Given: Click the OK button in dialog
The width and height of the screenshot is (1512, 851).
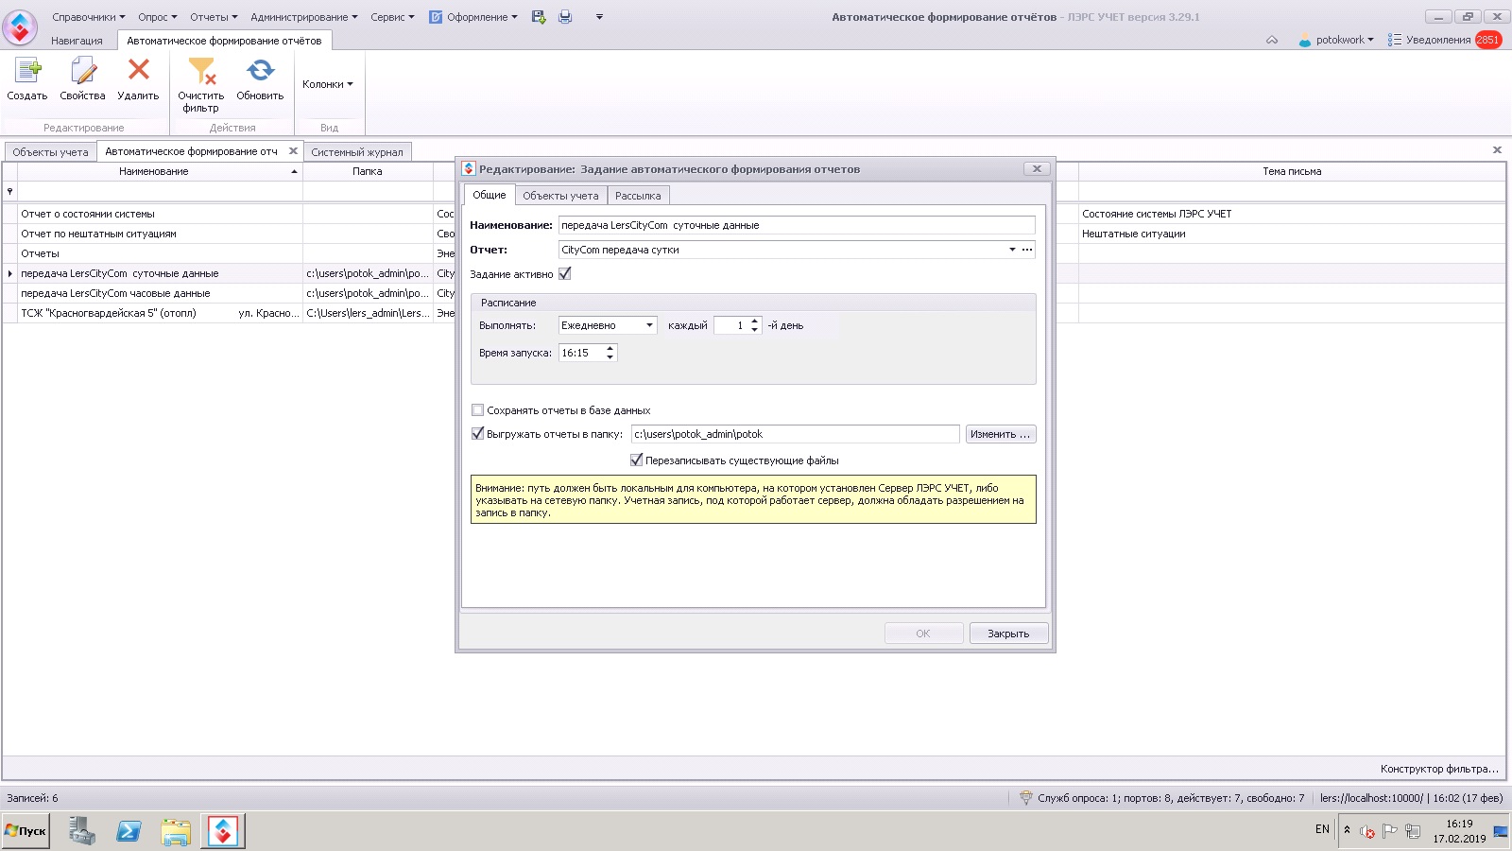Looking at the screenshot, I should pyautogui.click(x=923, y=634).
